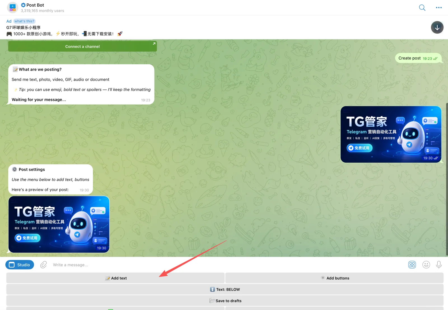Click "3,319,165 monthly users" subtitle
The height and width of the screenshot is (310, 448).
[42, 11]
